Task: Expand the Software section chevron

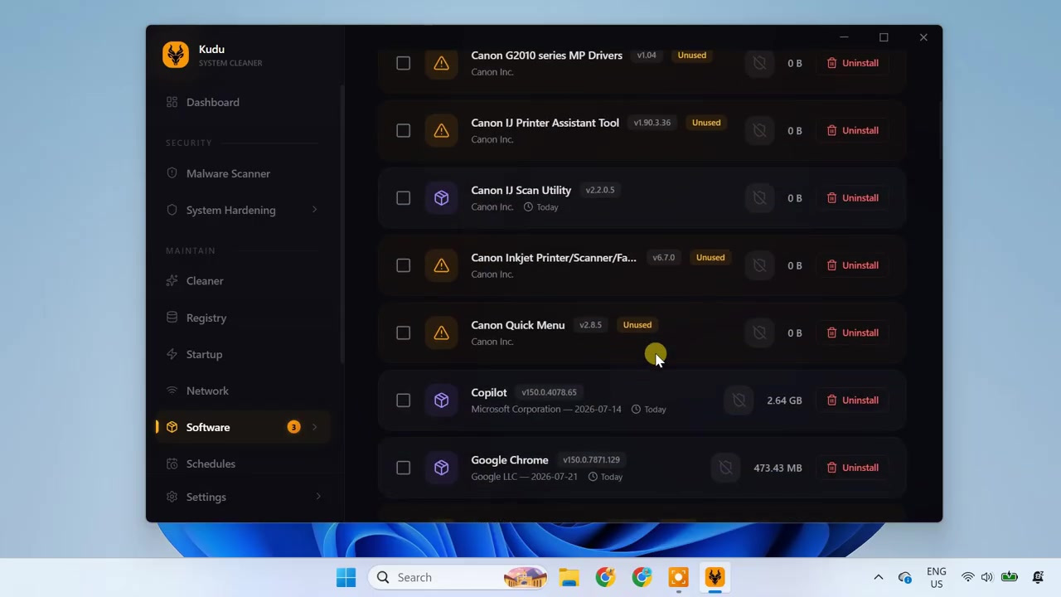Action: 314,427
